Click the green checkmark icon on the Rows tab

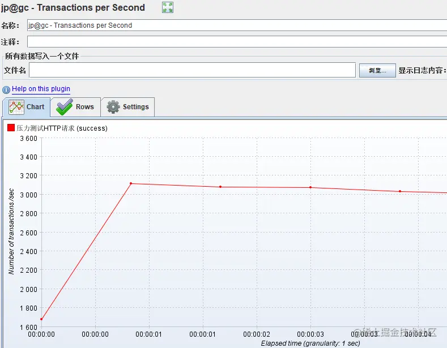point(65,107)
